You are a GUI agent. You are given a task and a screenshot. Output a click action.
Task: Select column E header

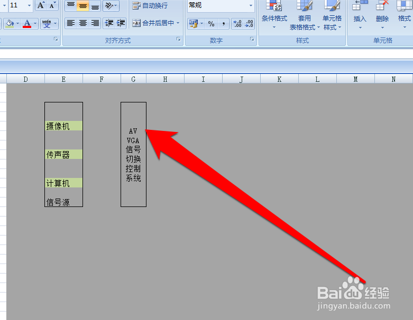coord(63,79)
